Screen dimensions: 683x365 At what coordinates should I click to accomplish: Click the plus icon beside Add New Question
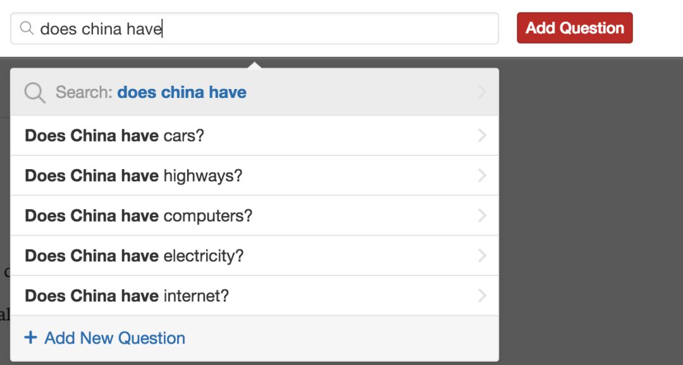tap(30, 338)
